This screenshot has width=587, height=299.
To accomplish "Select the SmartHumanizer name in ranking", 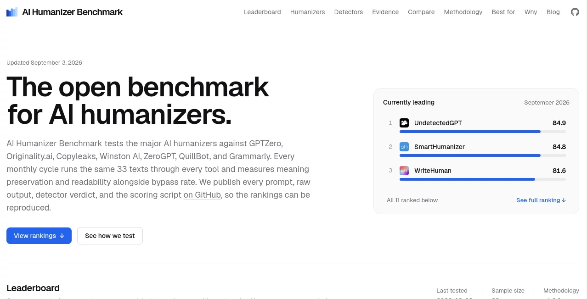I will [440, 147].
